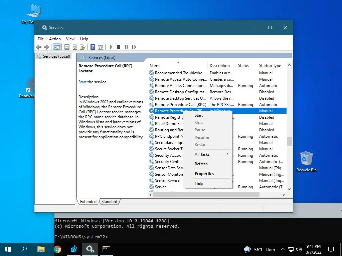Image resolution: width=342 pixels, height=256 pixels.
Task: Click the Refresh toolbar icon
Action: point(75,47)
